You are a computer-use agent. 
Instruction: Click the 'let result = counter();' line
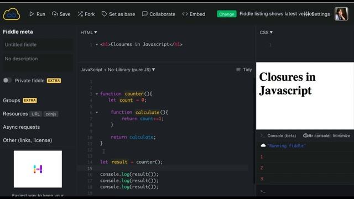click(x=131, y=162)
